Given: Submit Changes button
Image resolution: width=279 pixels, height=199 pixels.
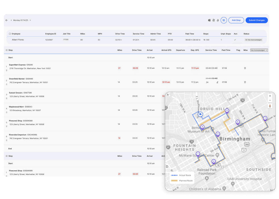Looking at the screenshot, I should click(x=257, y=20).
